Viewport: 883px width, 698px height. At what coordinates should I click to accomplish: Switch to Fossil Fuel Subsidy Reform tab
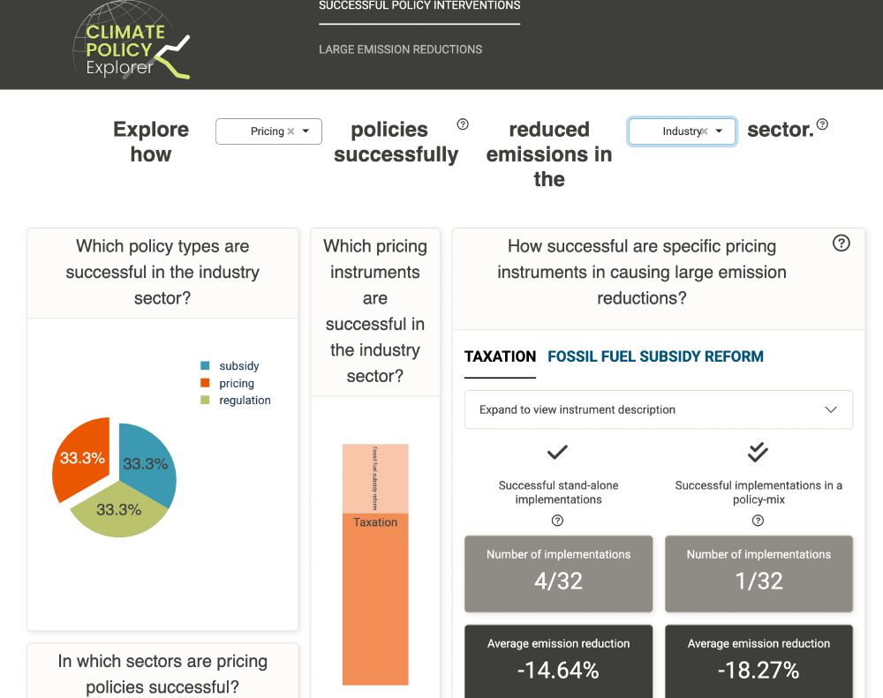(655, 357)
